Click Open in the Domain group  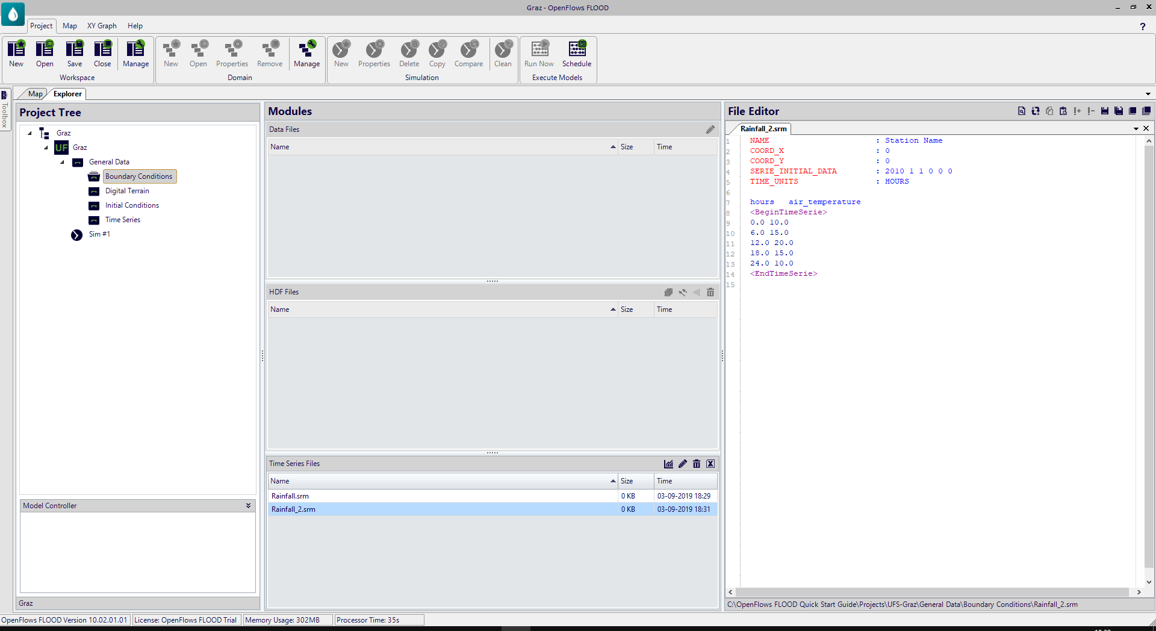(x=198, y=54)
